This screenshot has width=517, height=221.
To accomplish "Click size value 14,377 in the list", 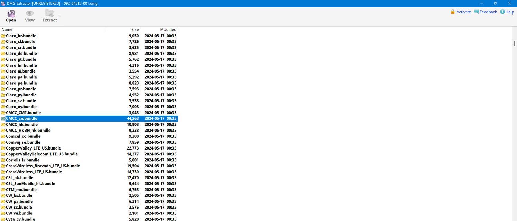I will click(133, 154).
